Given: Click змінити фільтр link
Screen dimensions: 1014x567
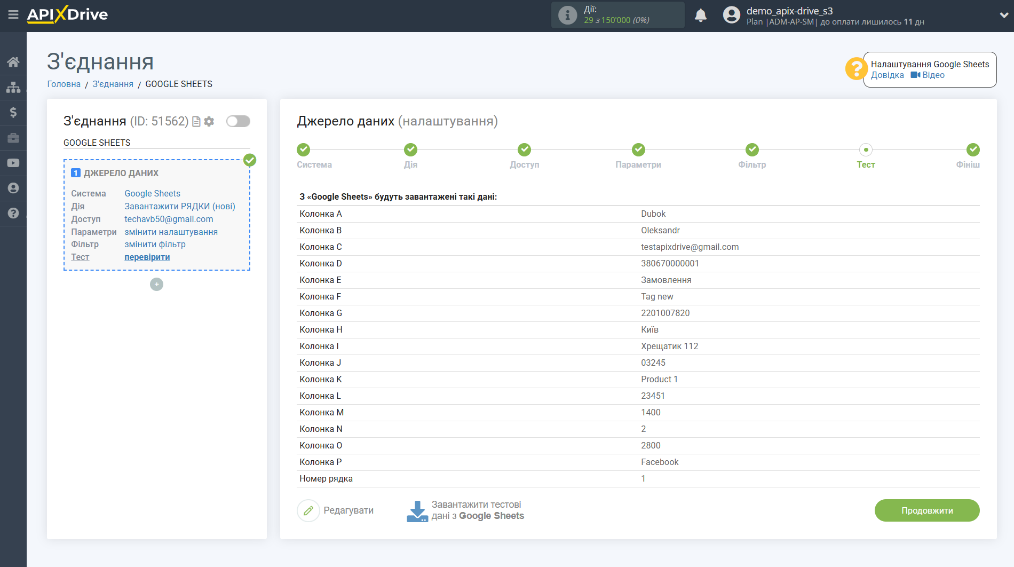Looking at the screenshot, I should [155, 245].
